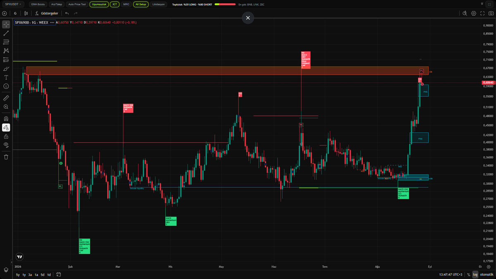Click the long/short ratio bar
The width and height of the screenshot is (496, 279).
point(225,4)
